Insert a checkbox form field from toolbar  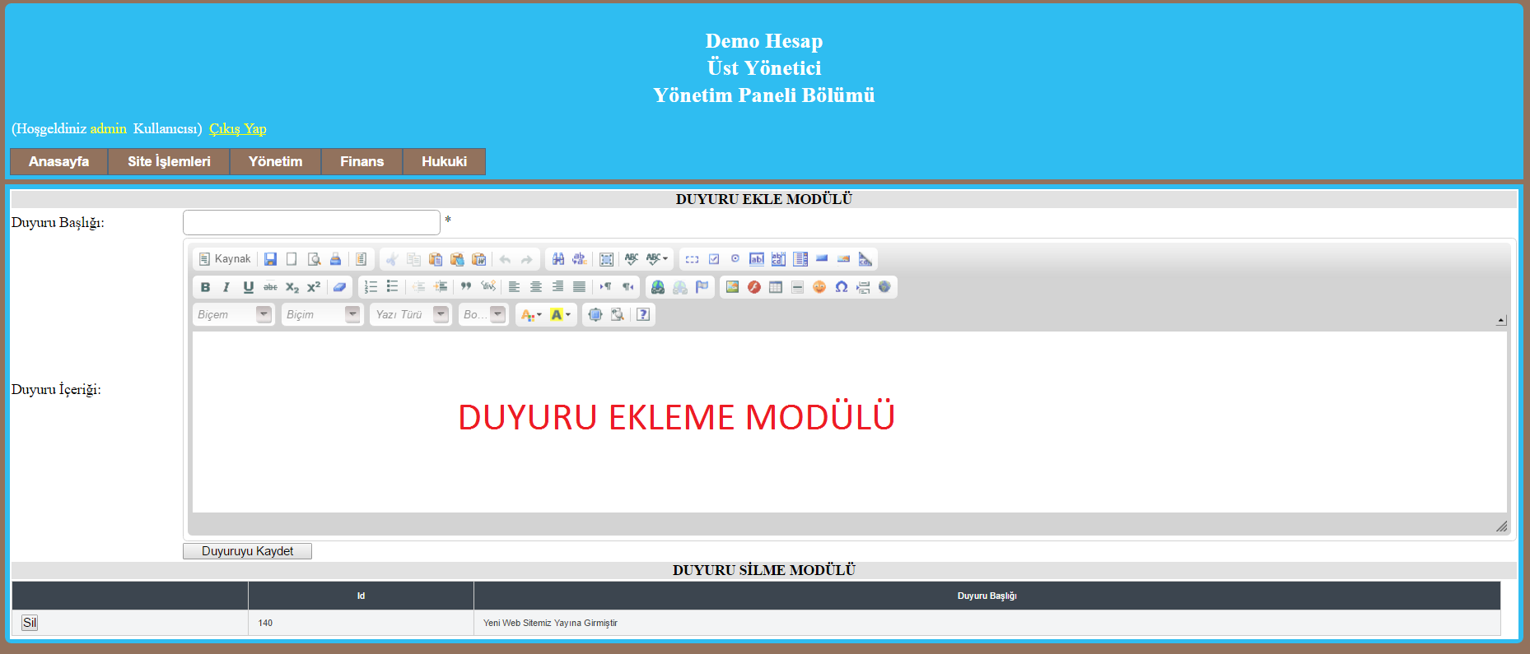714,259
